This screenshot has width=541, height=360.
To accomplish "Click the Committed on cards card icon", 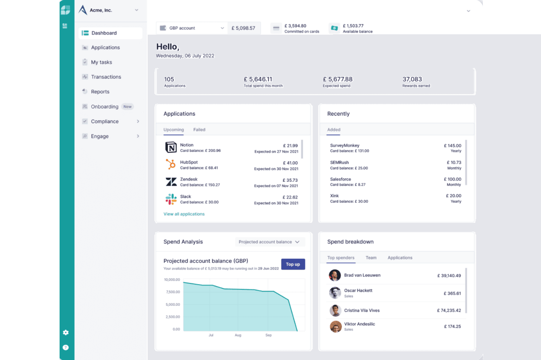I will [x=276, y=28].
